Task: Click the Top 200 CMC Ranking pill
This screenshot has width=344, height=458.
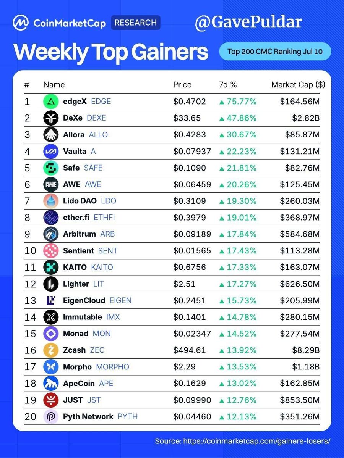Action: tap(275, 52)
